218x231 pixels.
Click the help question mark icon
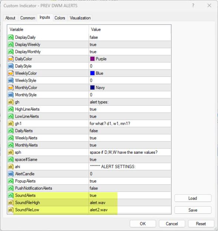coord(193,6)
